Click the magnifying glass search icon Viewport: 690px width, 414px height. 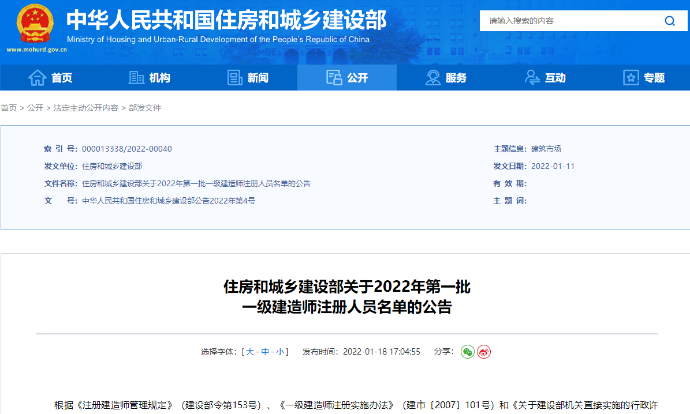pyautogui.click(x=669, y=20)
